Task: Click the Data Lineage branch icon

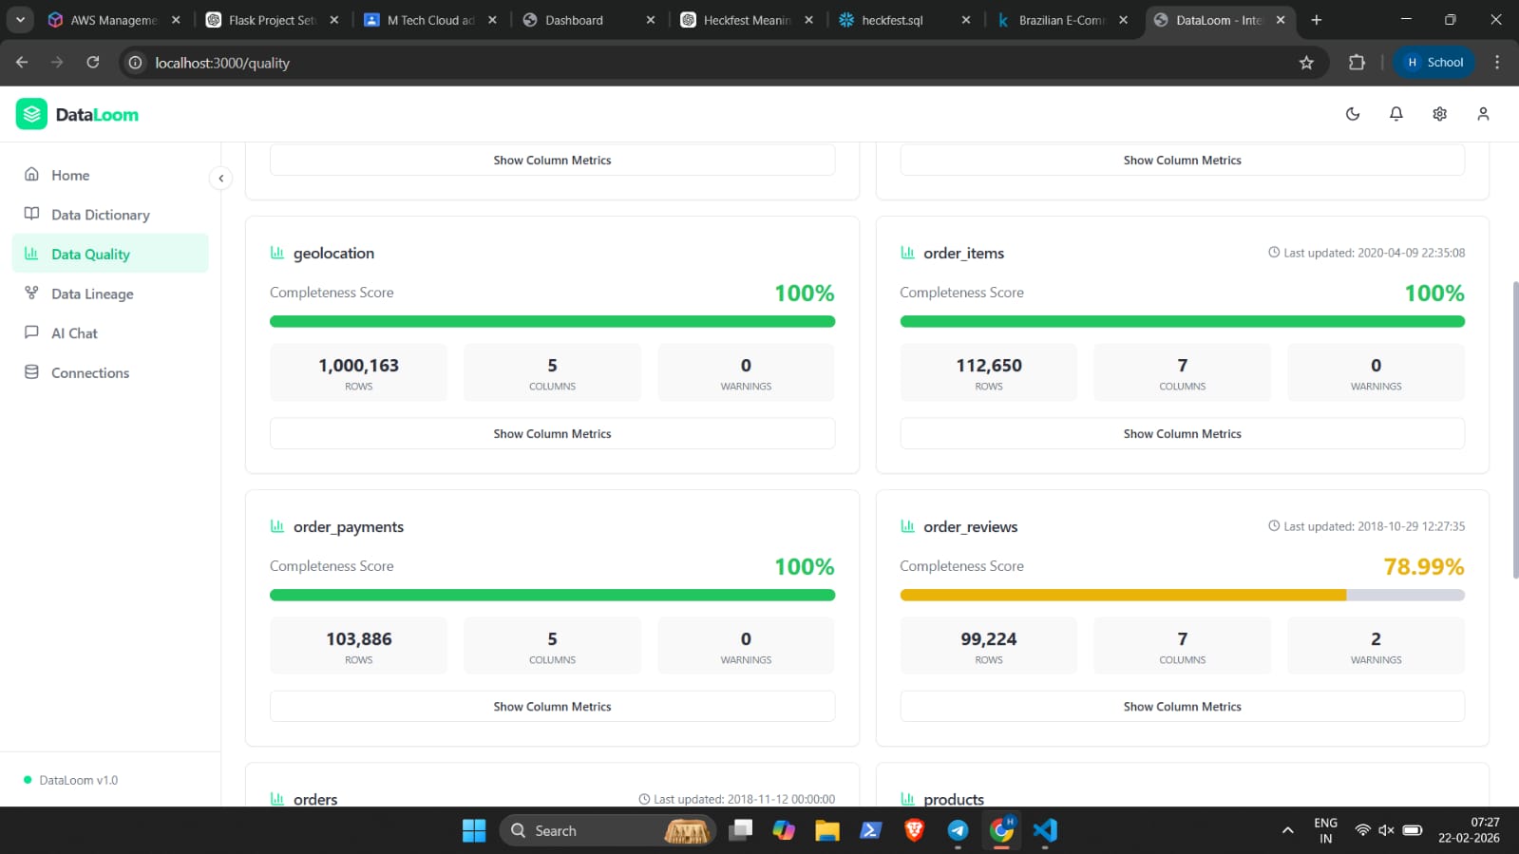Action: tap(31, 293)
